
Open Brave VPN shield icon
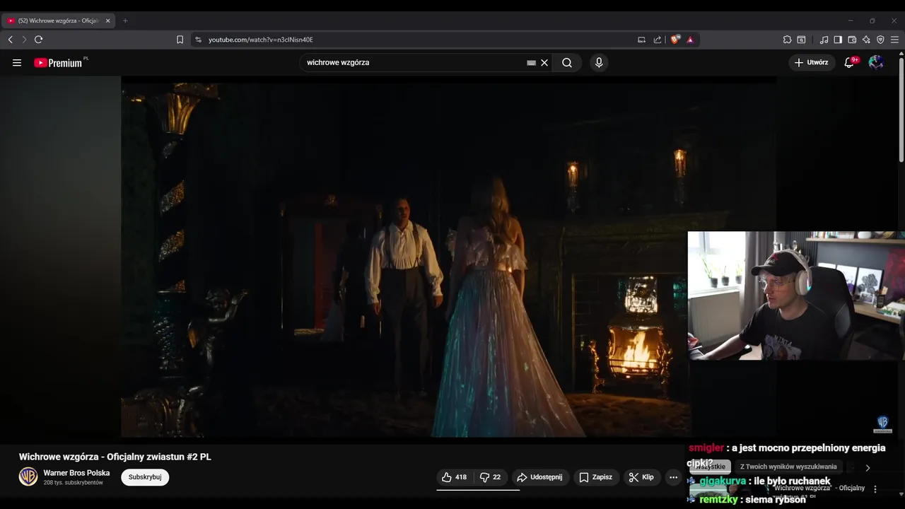[880, 40]
